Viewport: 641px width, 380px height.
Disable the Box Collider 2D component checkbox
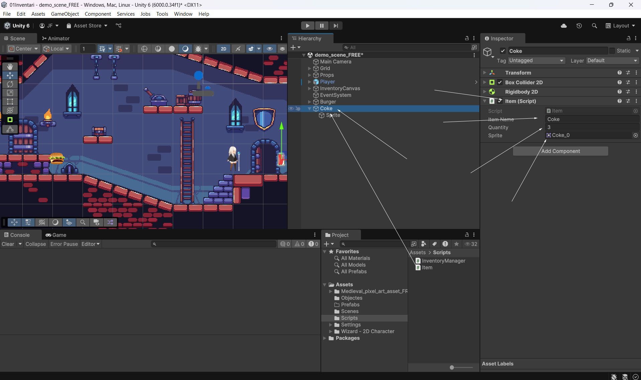[500, 82]
